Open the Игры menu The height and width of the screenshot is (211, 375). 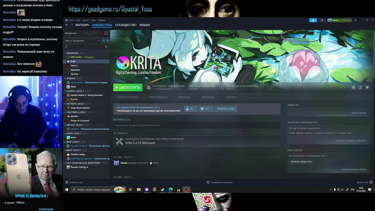pyautogui.click(x=93, y=20)
